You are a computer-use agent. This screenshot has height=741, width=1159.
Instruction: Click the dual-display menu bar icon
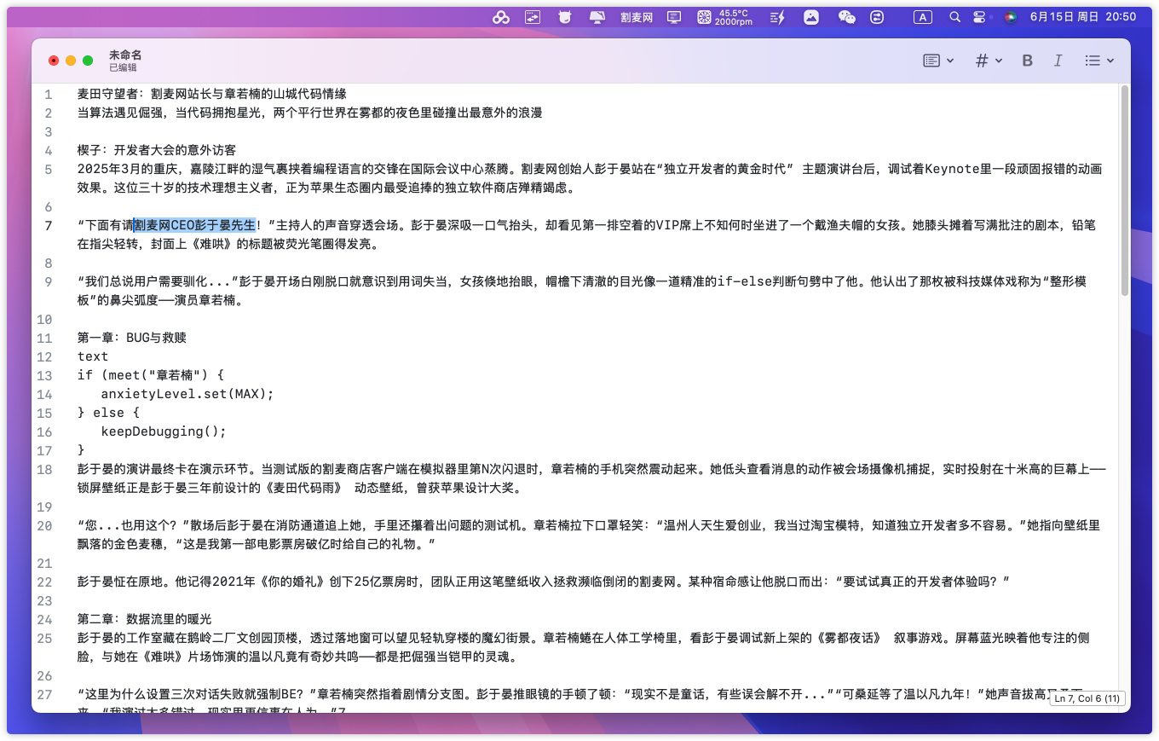(597, 16)
